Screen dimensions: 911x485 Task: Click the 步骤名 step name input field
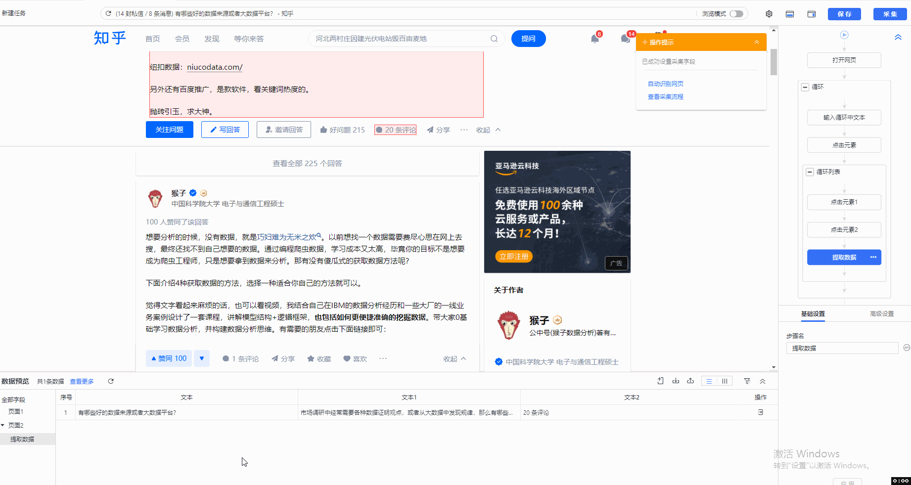(x=842, y=348)
